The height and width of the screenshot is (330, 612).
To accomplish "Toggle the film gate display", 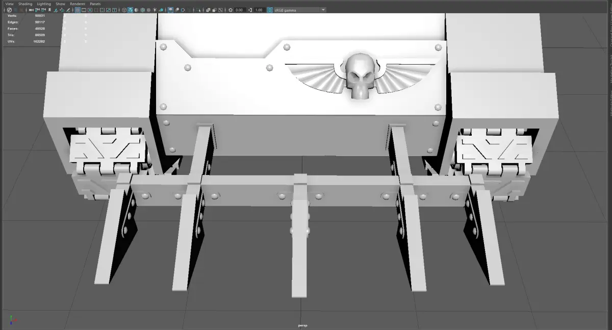I will [x=84, y=10].
